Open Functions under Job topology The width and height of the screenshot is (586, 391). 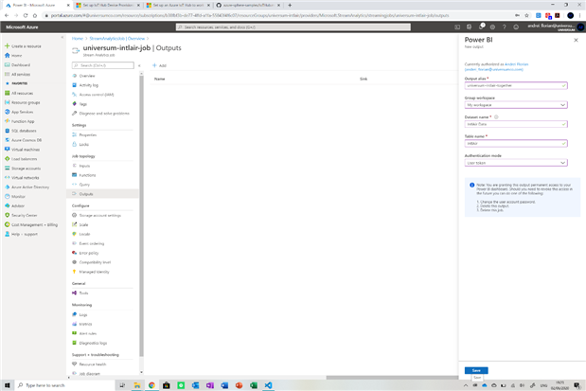[87, 175]
